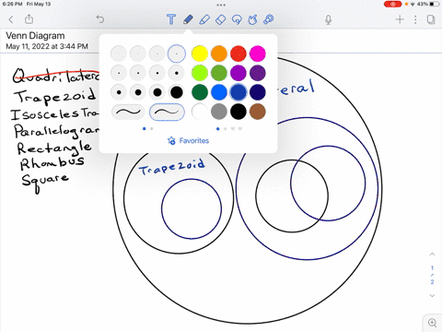The image size is (442, 332).
Task: Choose the red color swatch
Action: click(x=238, y=53)
